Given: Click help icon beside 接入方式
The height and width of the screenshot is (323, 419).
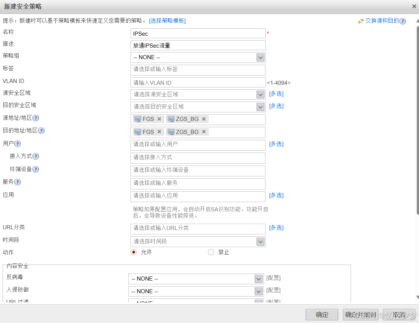Looking at the screenshot, I should 36,156.
